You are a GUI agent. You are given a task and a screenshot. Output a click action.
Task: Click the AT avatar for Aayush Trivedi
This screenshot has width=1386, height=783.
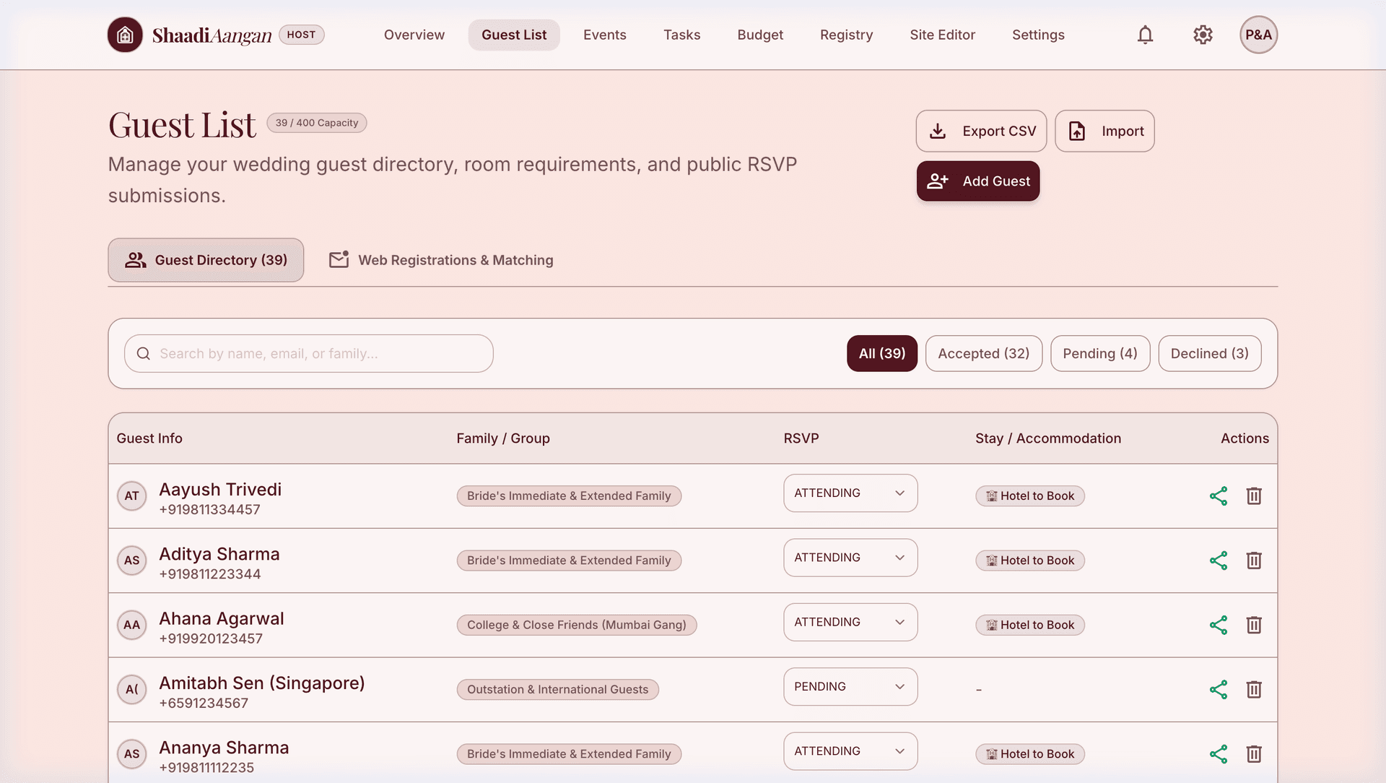[x=131, y=496]
